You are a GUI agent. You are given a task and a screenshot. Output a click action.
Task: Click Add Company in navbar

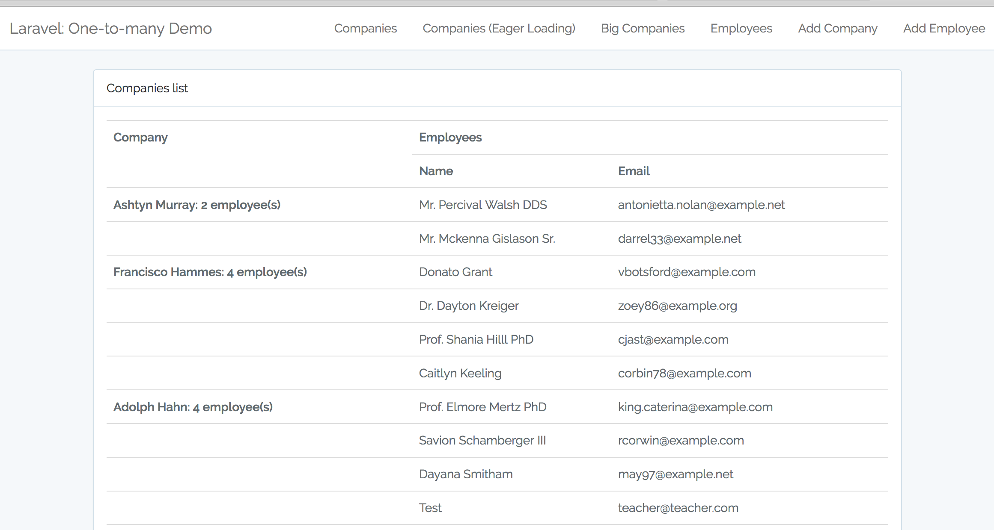[837, 28]
